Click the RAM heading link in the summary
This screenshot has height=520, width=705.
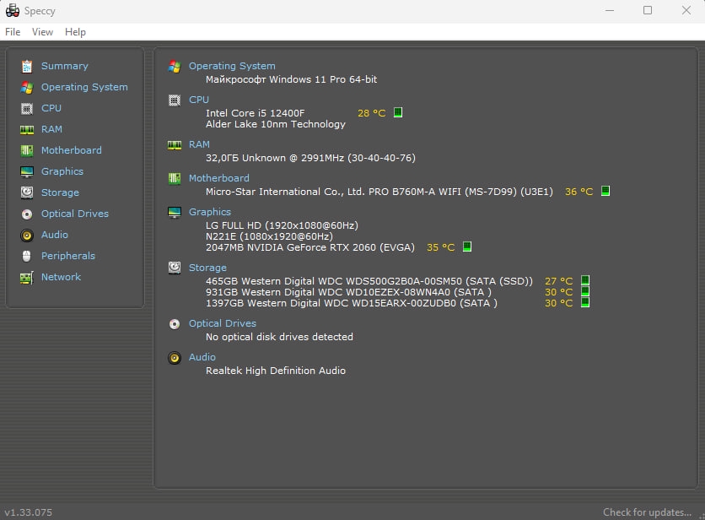click(x=199, y=144)
